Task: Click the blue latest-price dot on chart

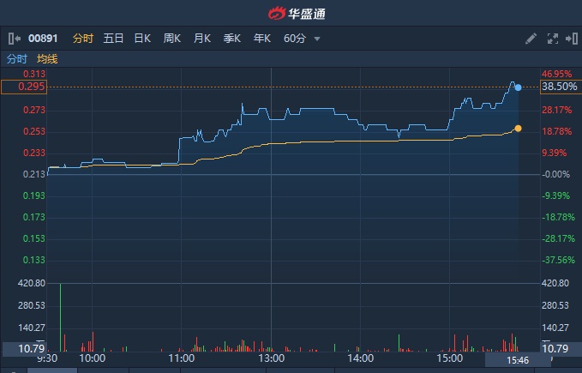Action: 519,87
